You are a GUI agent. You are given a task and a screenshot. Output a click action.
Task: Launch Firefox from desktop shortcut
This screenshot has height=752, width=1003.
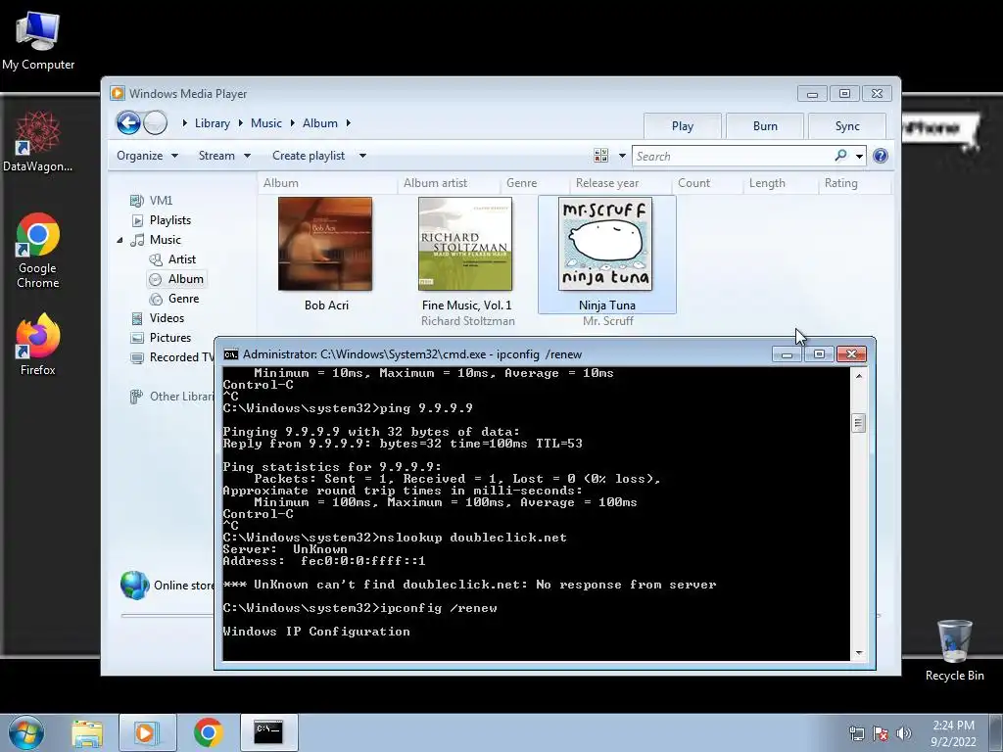pos(38,344)
